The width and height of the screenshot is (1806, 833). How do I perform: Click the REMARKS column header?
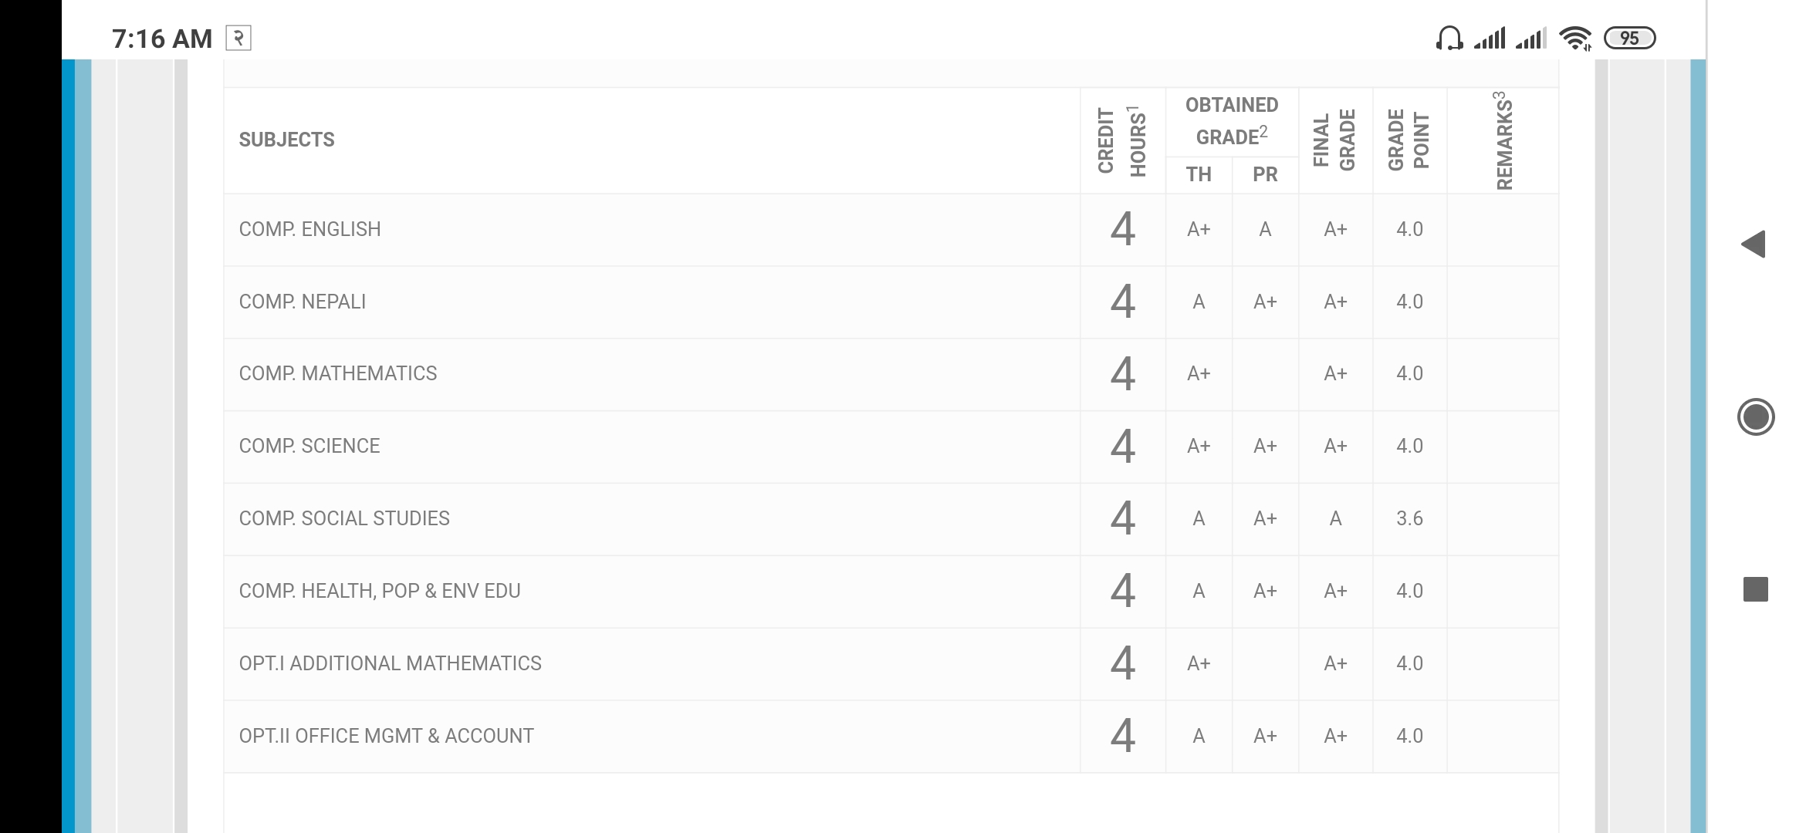click(x=1503, y=140)
